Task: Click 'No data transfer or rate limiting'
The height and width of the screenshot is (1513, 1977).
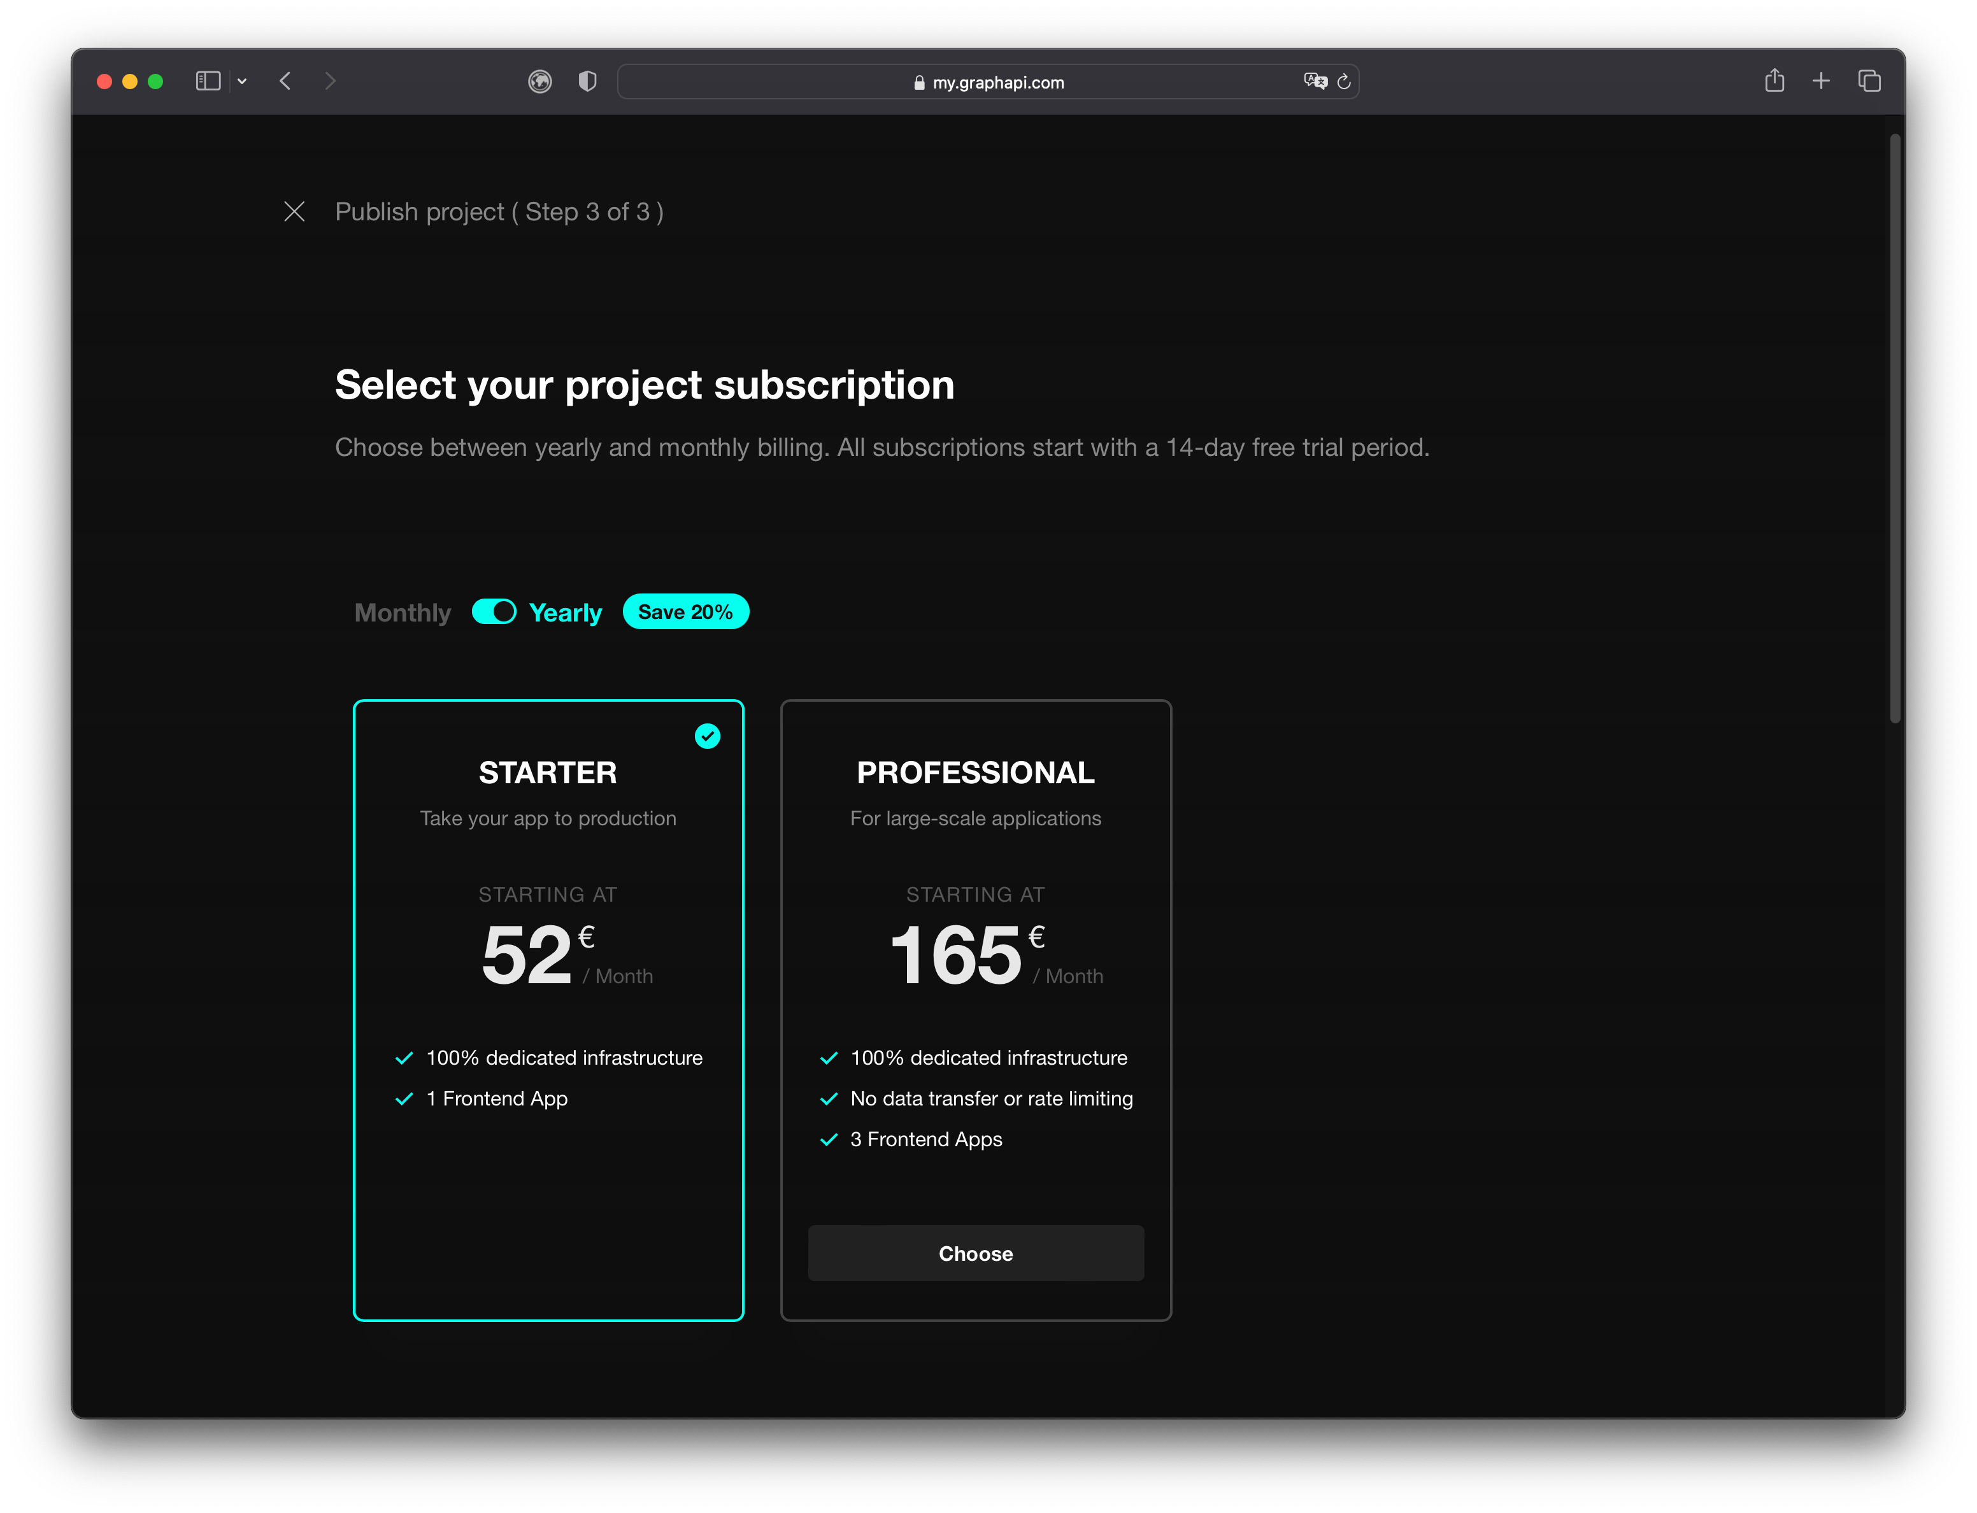Action: 992,1098
